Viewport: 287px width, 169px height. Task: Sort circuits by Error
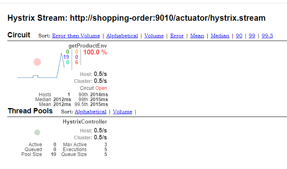pos(177,36)
